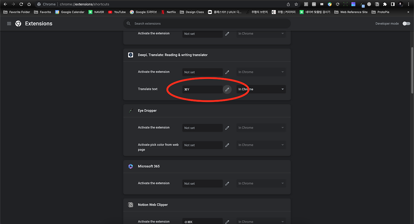Bookmark this page with the star icon
414x224 pixels.
coord(296,4)
